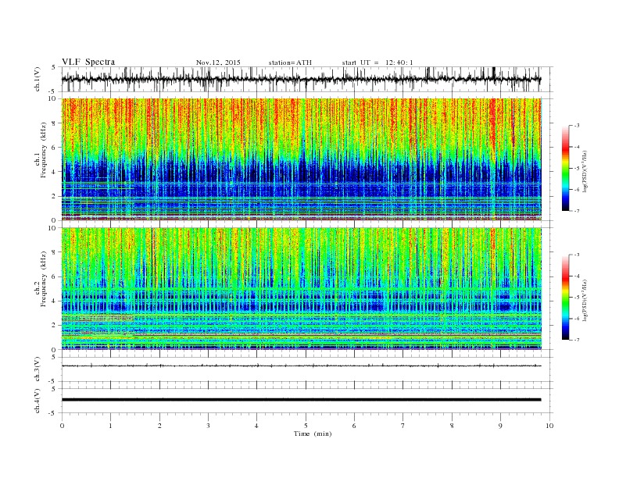Click the "6" kHz tick on ch.2 spectrogram

coord(54,276)
